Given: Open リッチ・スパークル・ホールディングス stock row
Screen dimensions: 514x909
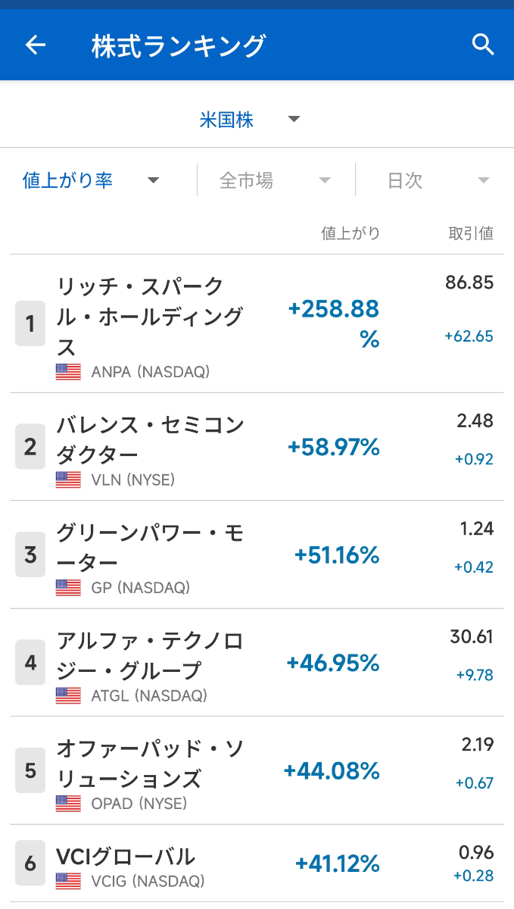Looking at the screenshot, I should (x=151, y=317).
